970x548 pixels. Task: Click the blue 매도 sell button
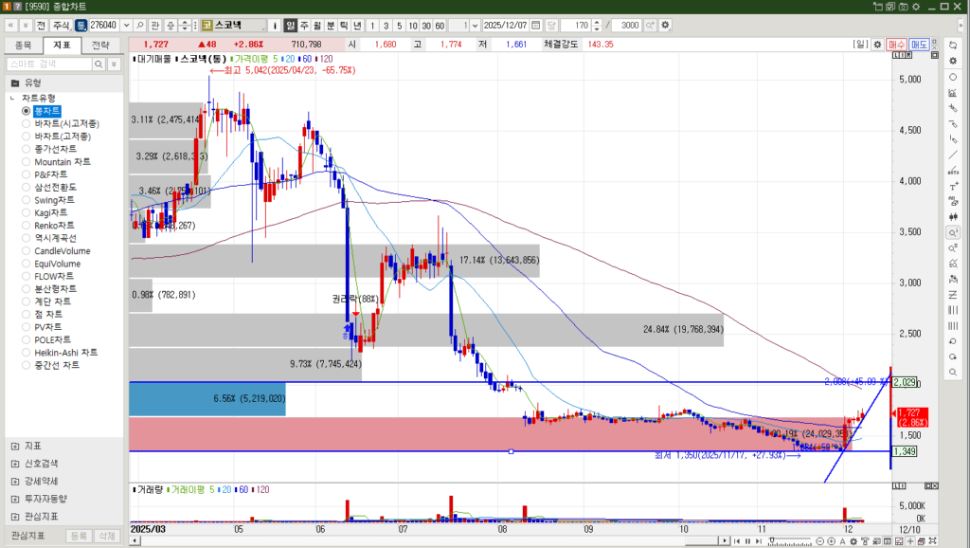[919, 45]
